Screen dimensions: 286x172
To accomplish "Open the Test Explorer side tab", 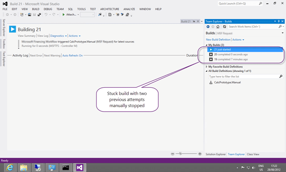I will tap(4, 59).
